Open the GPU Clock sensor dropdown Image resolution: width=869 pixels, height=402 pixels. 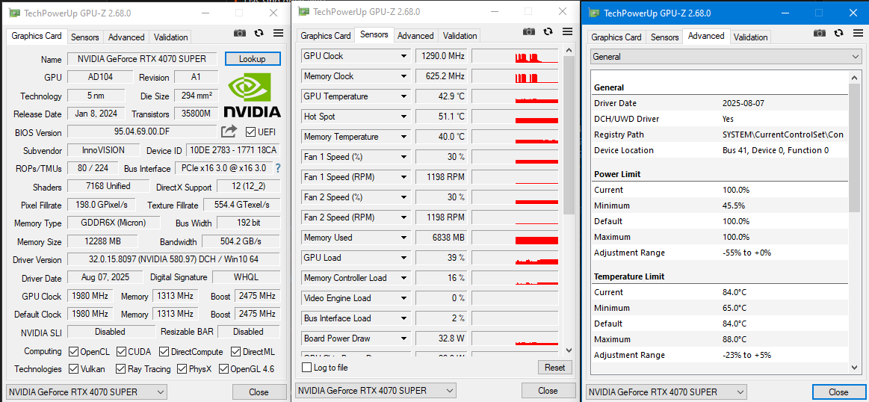(x=404, y=56)
